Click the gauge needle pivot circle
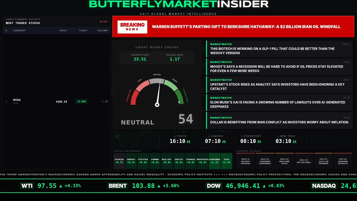The height and width of the screenshot is (201, 357). (x=157, y=105)
